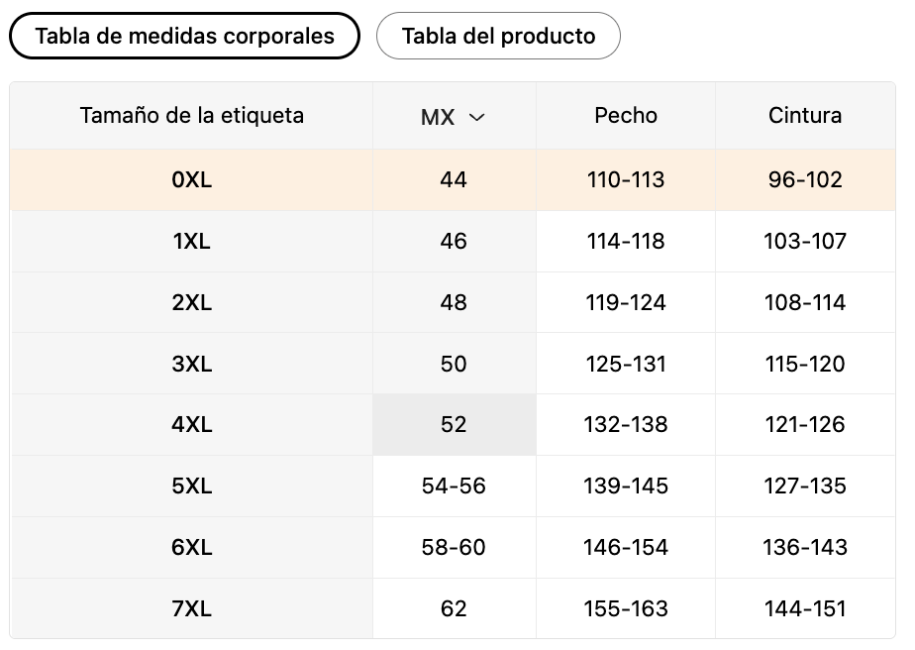This screenshot has width=915, height=650.
Task: Select the 7XL size label
Action: tap(191, 608)
